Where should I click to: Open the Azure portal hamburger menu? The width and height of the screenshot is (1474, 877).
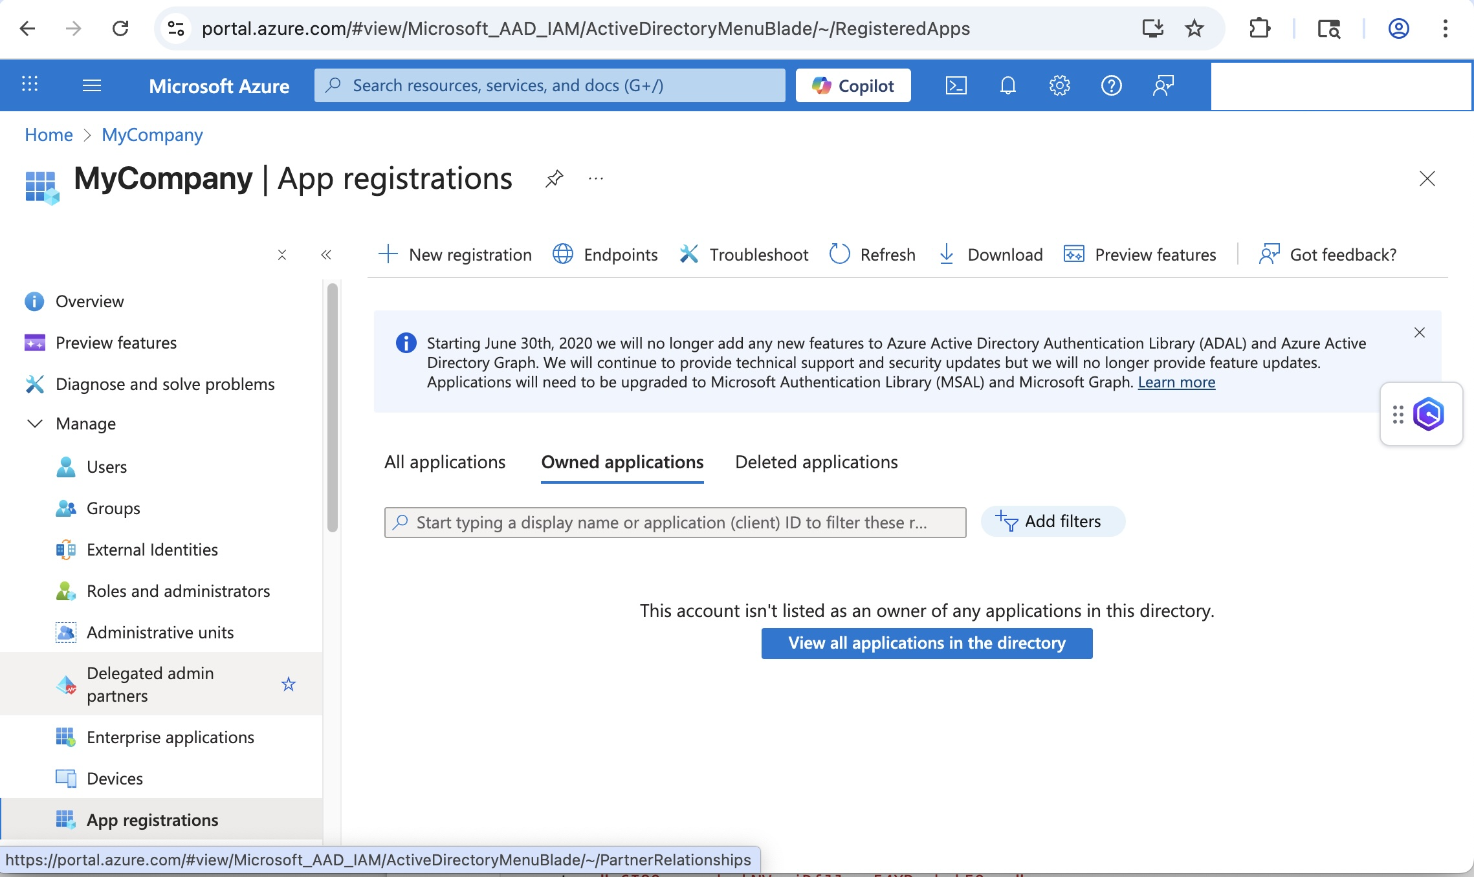(x=92, y=85)
